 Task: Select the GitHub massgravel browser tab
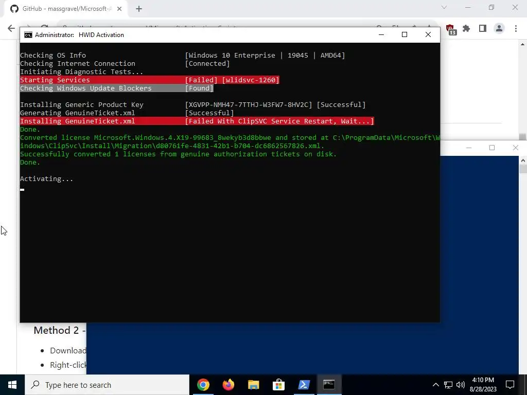pos(65,9)
